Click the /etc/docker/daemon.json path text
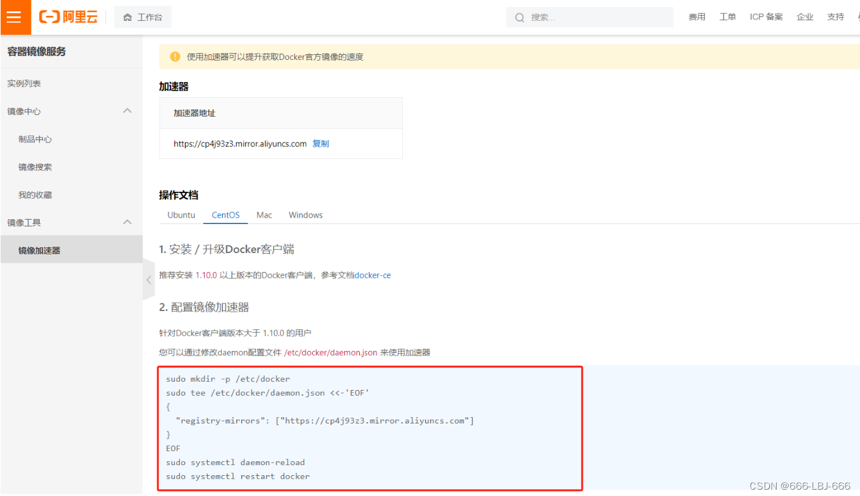The height and width of the screenshot is (496, 860). click(x=331, y=353)
